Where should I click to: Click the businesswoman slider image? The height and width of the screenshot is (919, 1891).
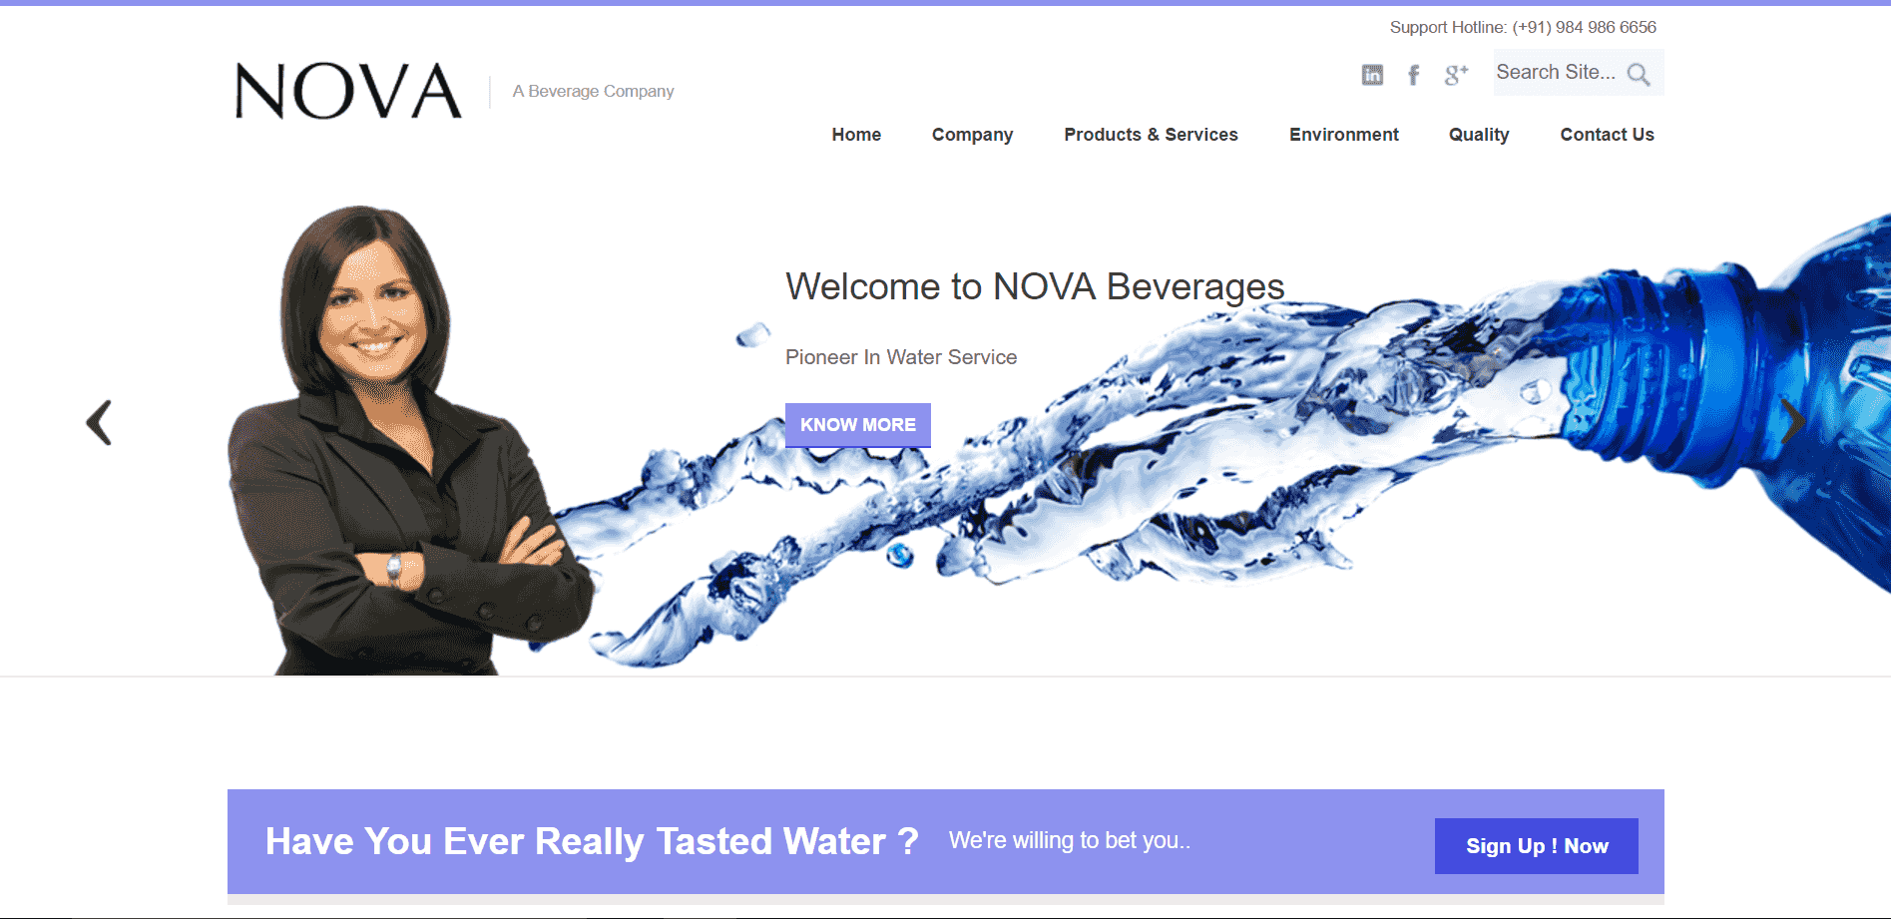point(409,441)
